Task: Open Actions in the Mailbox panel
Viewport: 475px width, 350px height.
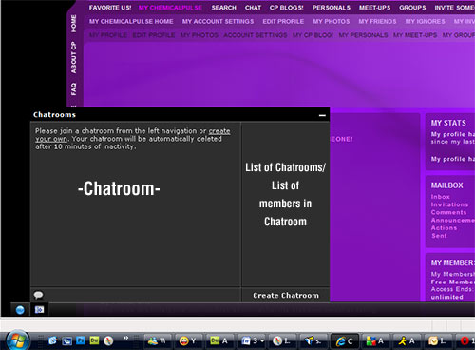Action: point(444,228)
